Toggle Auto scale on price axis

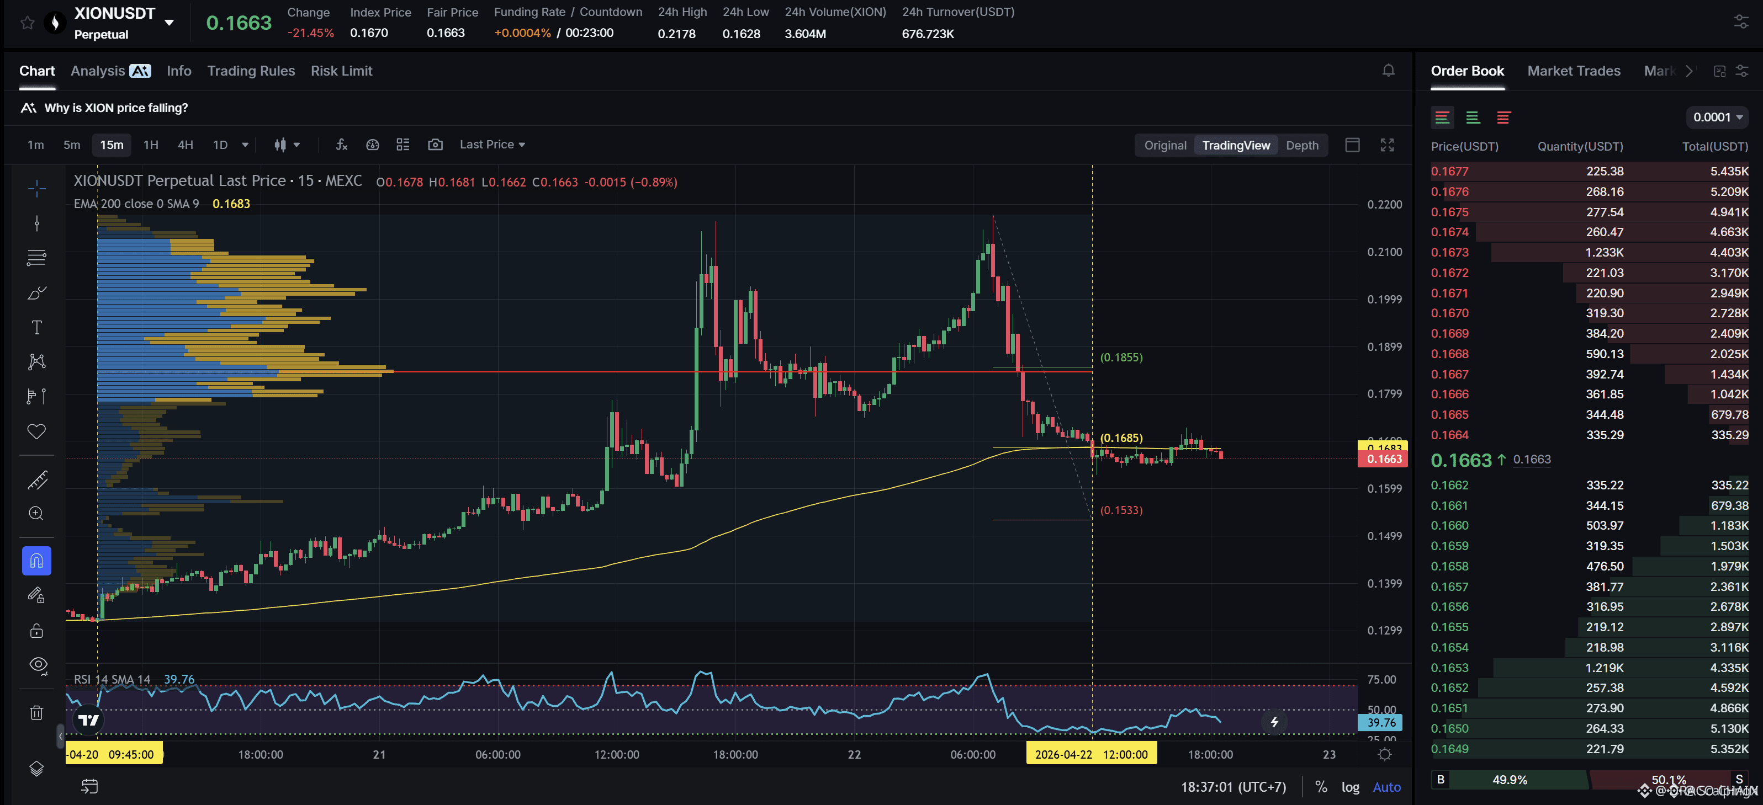click(1386, 787)
